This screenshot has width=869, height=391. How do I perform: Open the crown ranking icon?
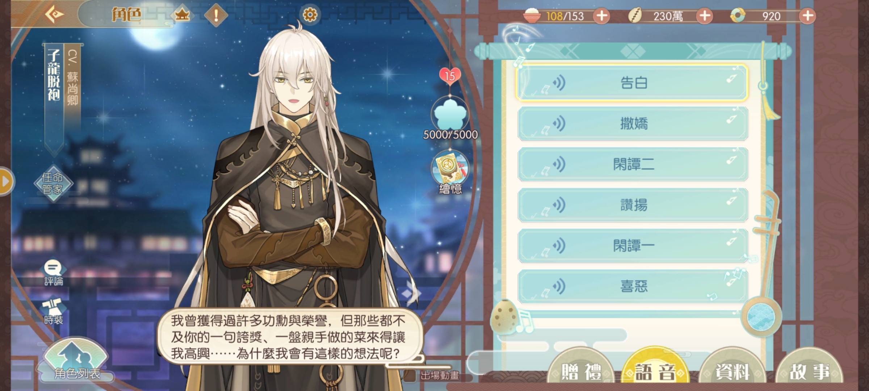pyautogui.click(x=182, y=15)
